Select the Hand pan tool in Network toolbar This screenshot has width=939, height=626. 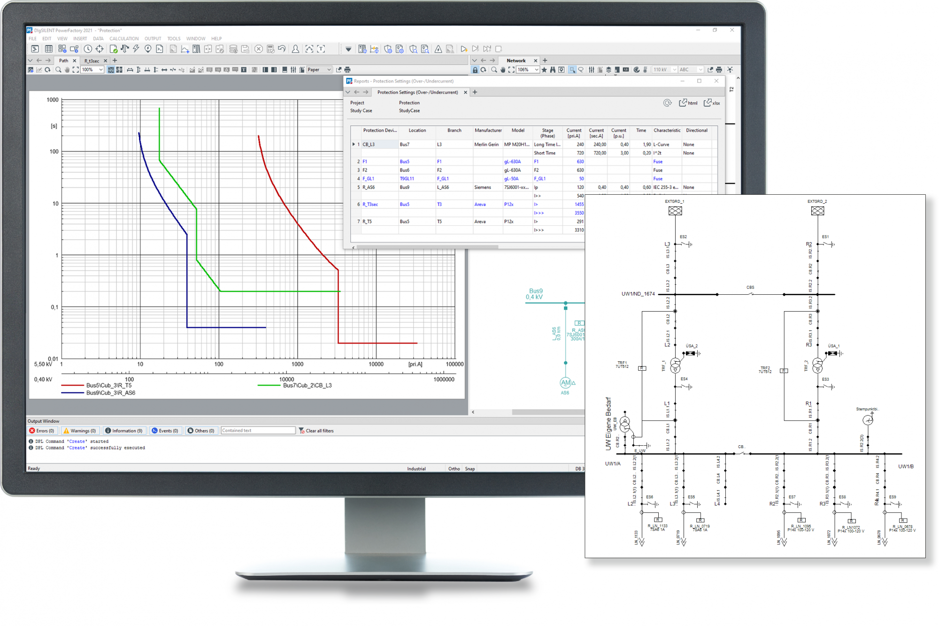pos(503,70)
